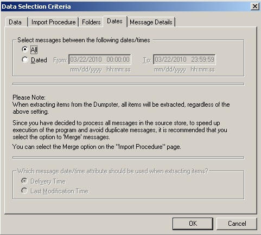Viewport: 261px width, 235px height.
Task: Go to the Folders tab
Action: (x=91, y=22)
